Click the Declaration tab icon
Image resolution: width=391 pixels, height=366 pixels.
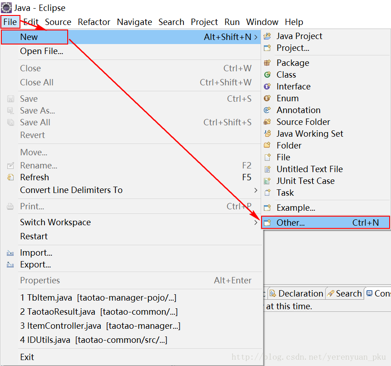coord(273,294)
